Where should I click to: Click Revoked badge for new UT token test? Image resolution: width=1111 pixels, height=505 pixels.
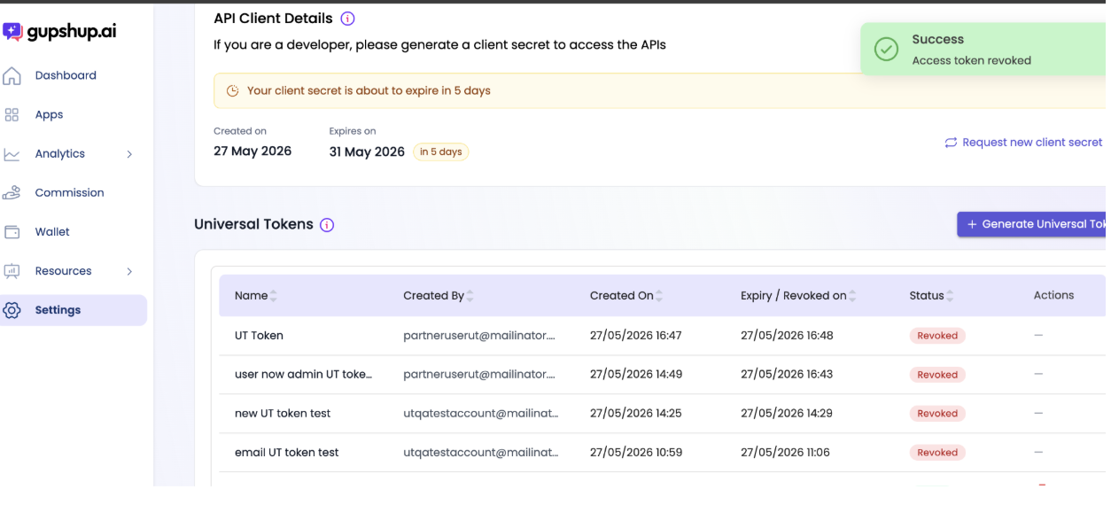(937, 414)
